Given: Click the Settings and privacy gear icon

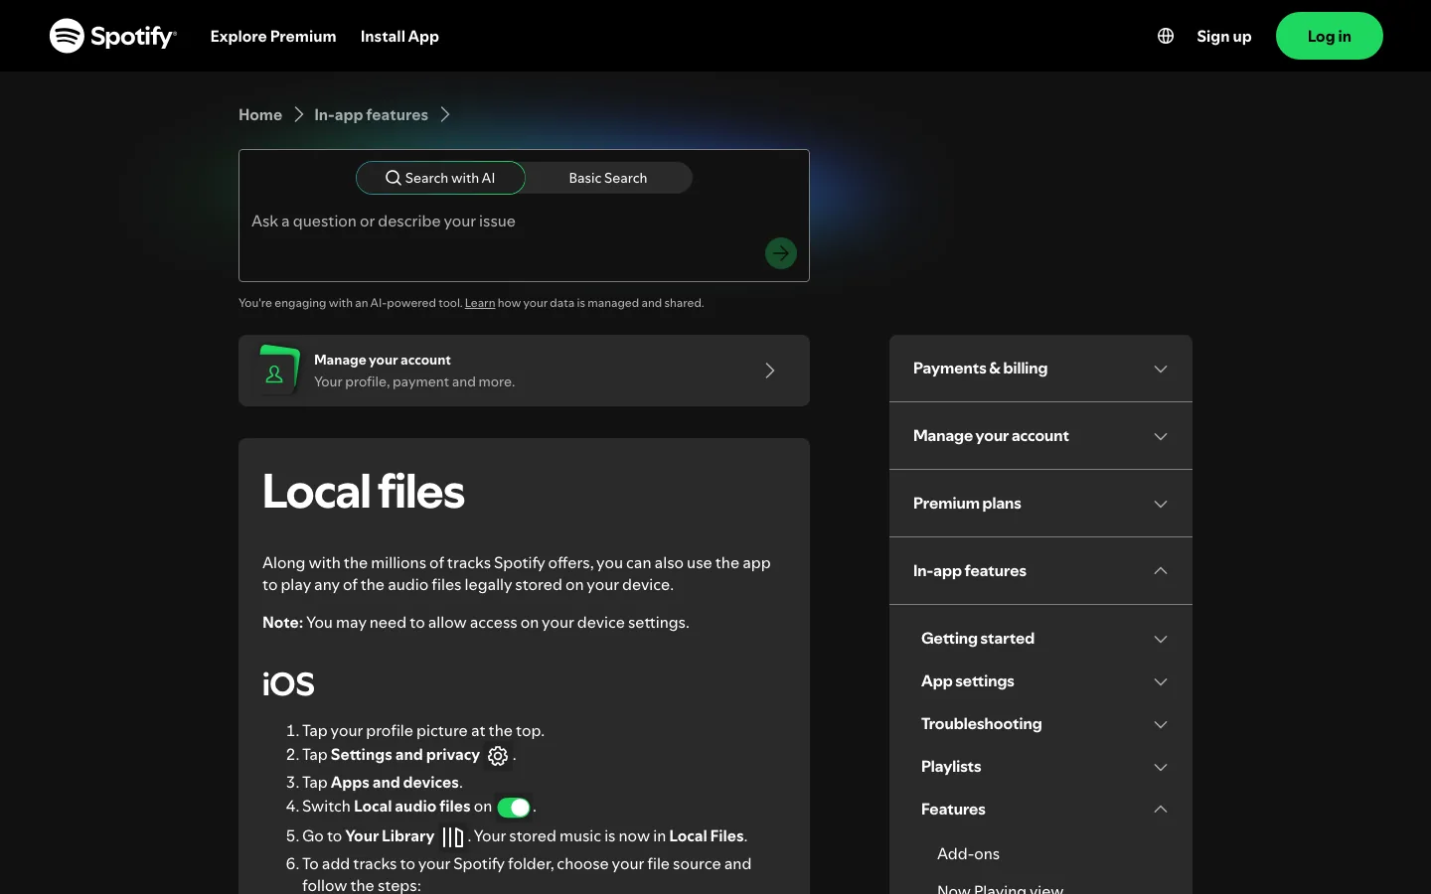Looking at the screenshot, I should pyautogui.click(x=498, y=756).
